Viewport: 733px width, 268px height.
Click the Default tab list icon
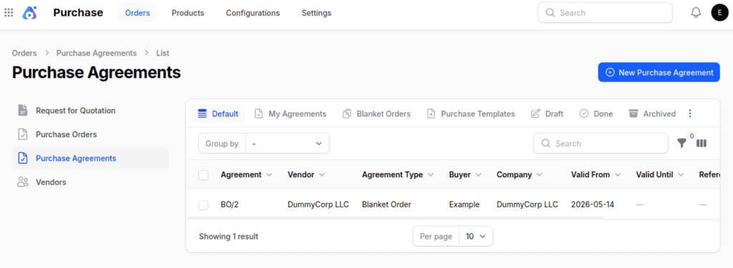(202, 114)
